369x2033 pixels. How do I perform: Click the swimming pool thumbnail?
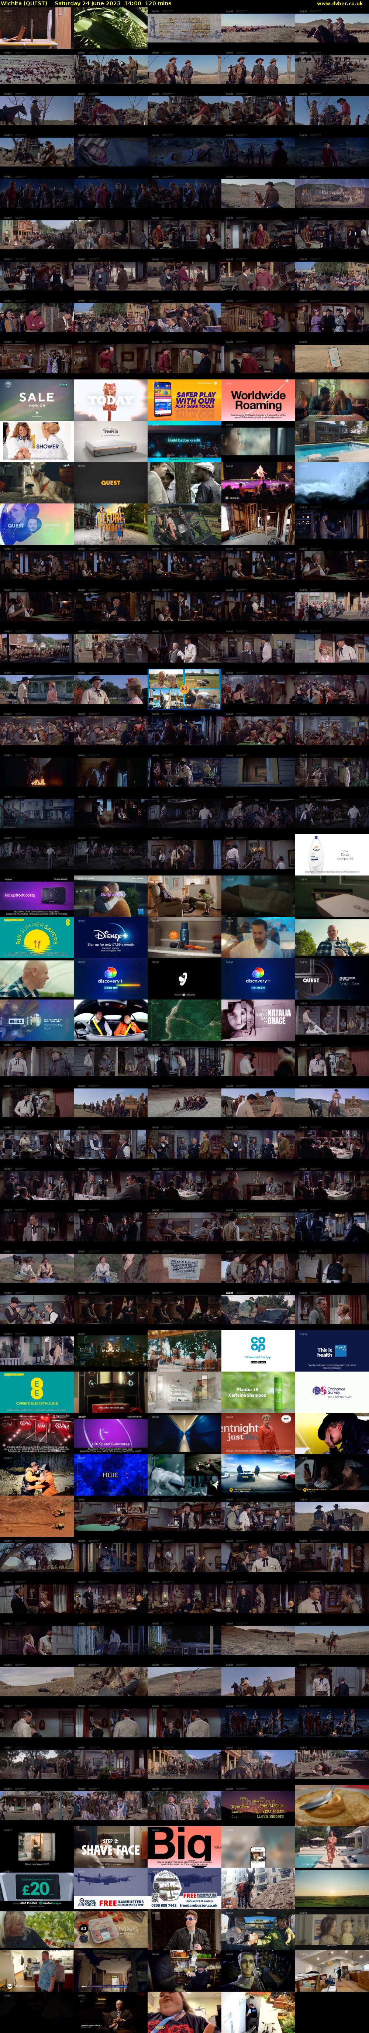[332, 441]
